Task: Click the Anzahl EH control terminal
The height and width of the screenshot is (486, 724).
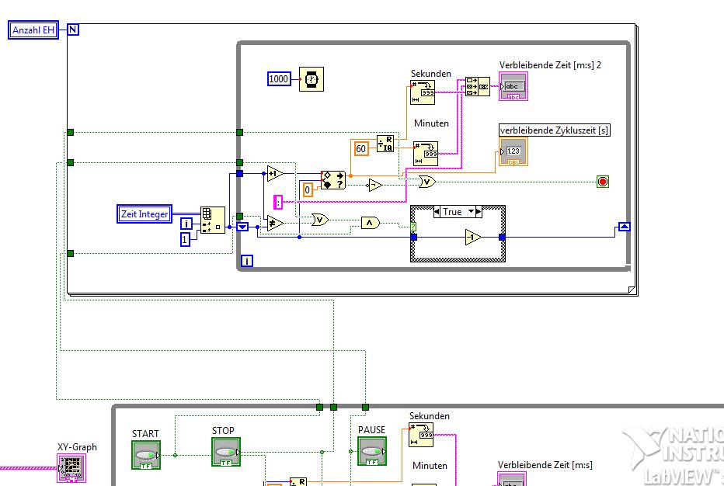Action: pos(33,30)
